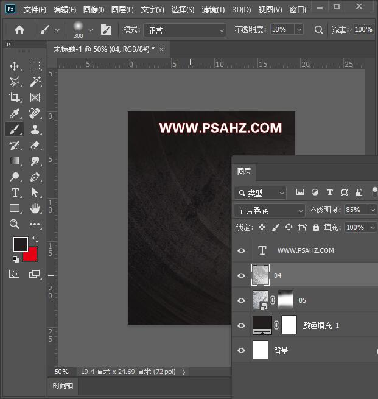Toggle lock image pixels brush icon
Screen dimensions: 378x399
pyautogui.click(x=276, y=227)
